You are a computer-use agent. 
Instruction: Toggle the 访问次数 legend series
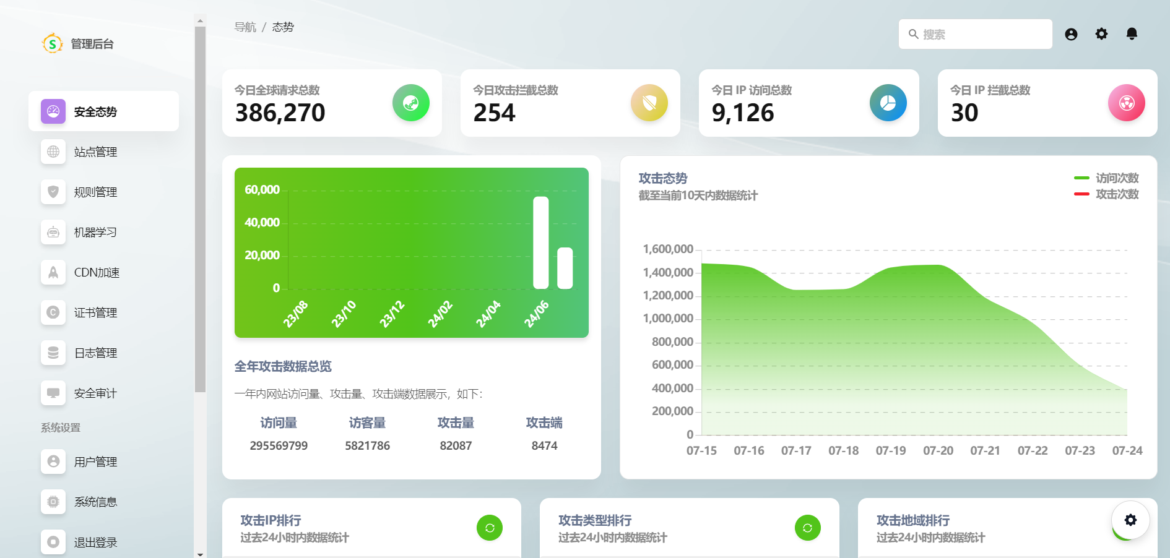tap(1107, 178)
